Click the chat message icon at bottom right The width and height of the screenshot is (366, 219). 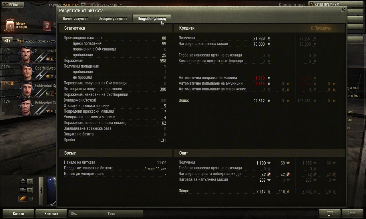329,214
